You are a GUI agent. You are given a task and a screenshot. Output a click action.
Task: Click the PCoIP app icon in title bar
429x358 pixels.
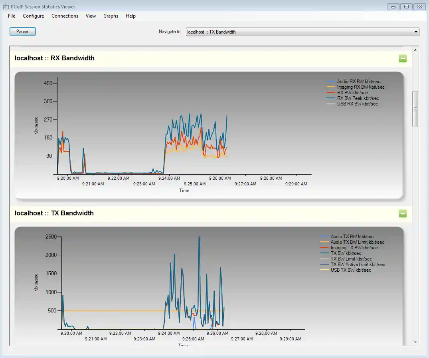[6, 7]
